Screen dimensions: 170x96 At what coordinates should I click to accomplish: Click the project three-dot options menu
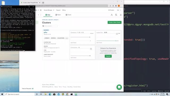[41, 15]
